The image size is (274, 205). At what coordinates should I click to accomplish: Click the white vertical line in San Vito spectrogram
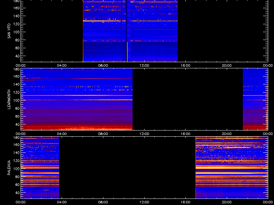pyautogui.click(x=127, y=52)
